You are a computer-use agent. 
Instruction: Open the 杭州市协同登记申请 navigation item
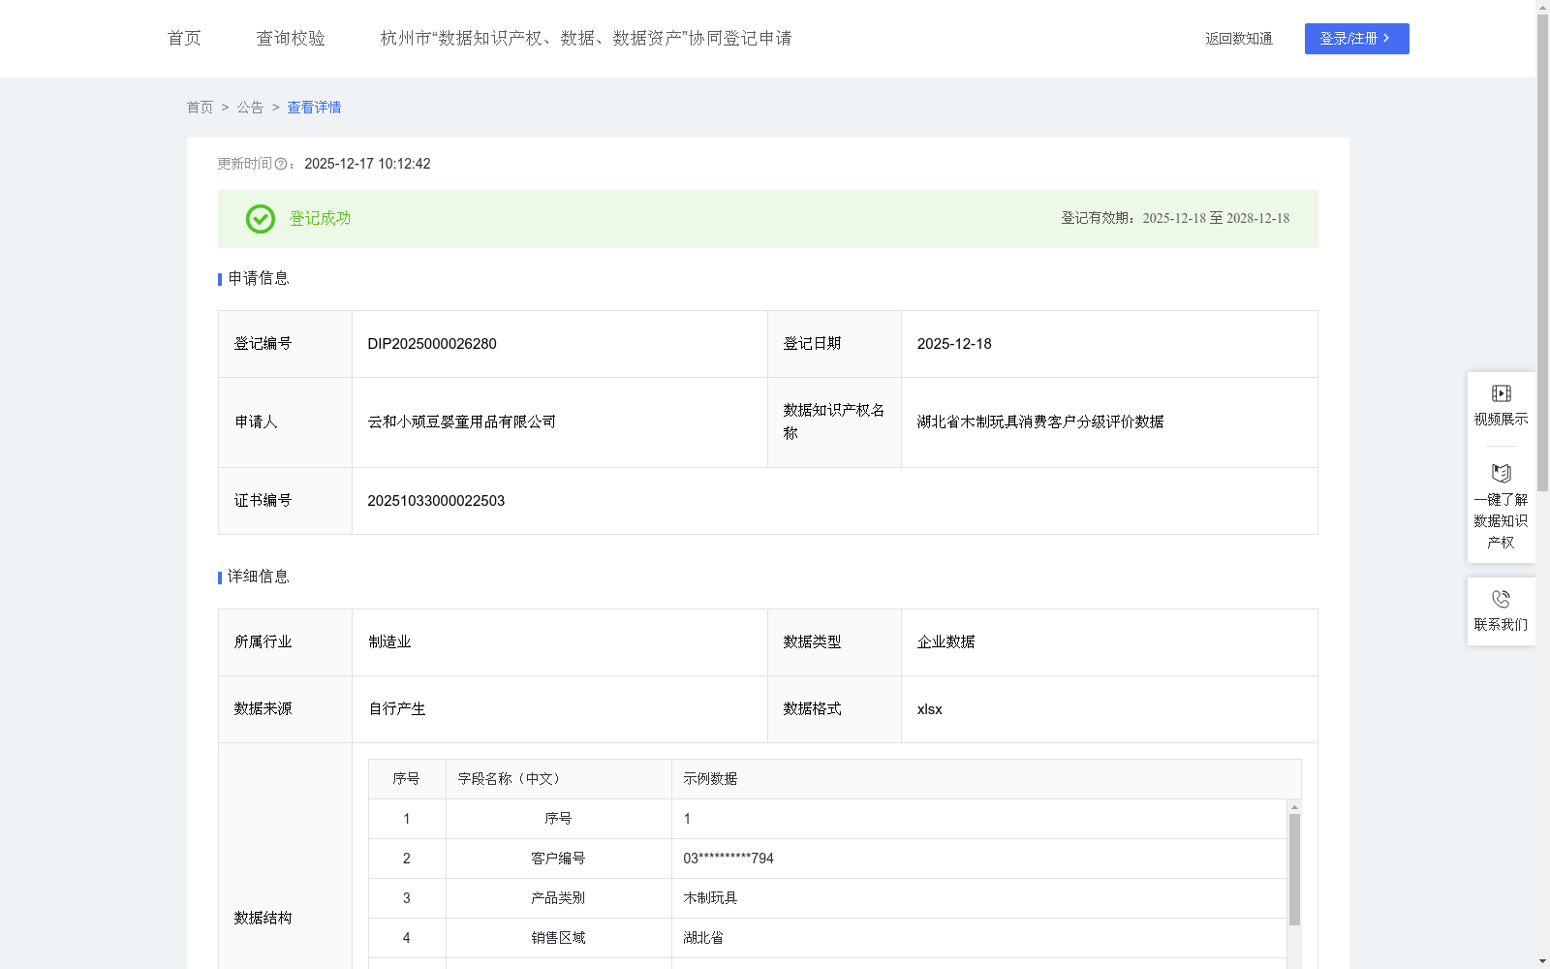pyautogui.click(x=586, y=38)
